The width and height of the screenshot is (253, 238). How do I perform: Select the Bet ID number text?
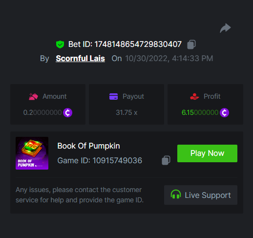138,44
